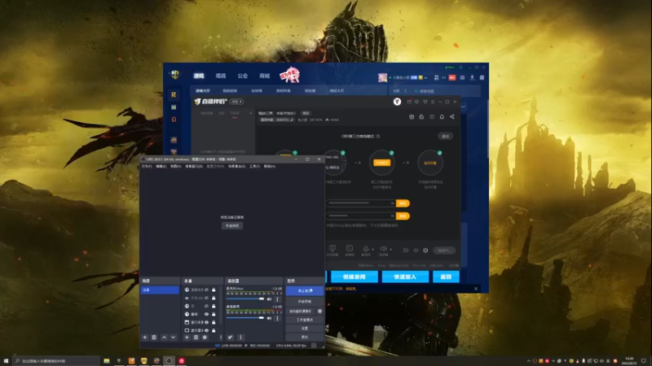Open Windows Start menu
This screenshot has width=652, height=366.
coord(6,361)
